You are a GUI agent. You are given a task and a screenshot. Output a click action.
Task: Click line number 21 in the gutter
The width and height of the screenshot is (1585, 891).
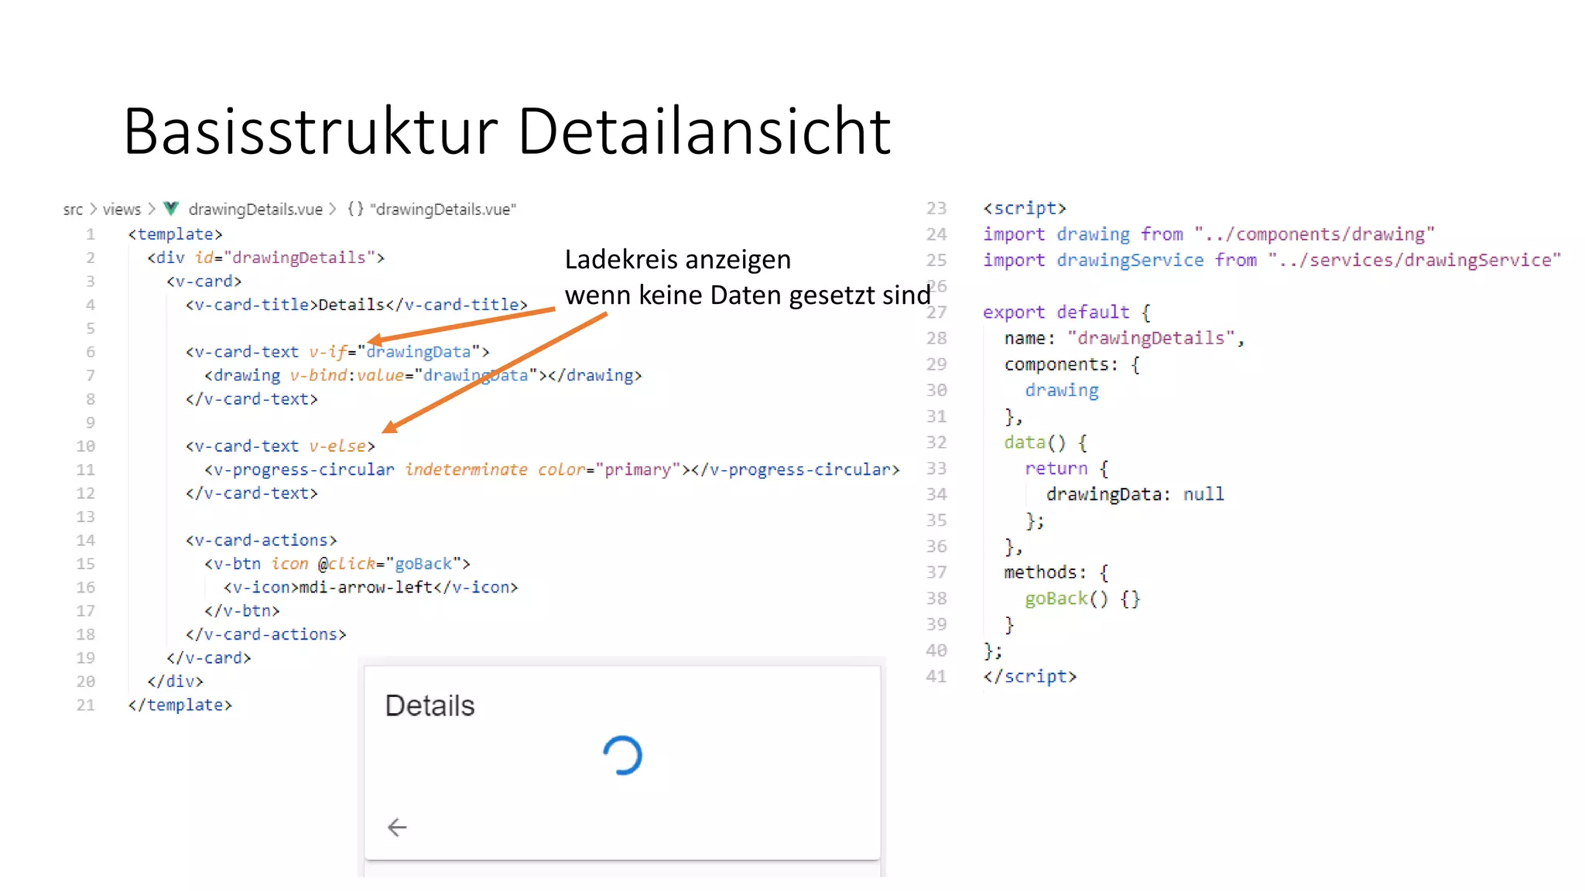[86, 705]
